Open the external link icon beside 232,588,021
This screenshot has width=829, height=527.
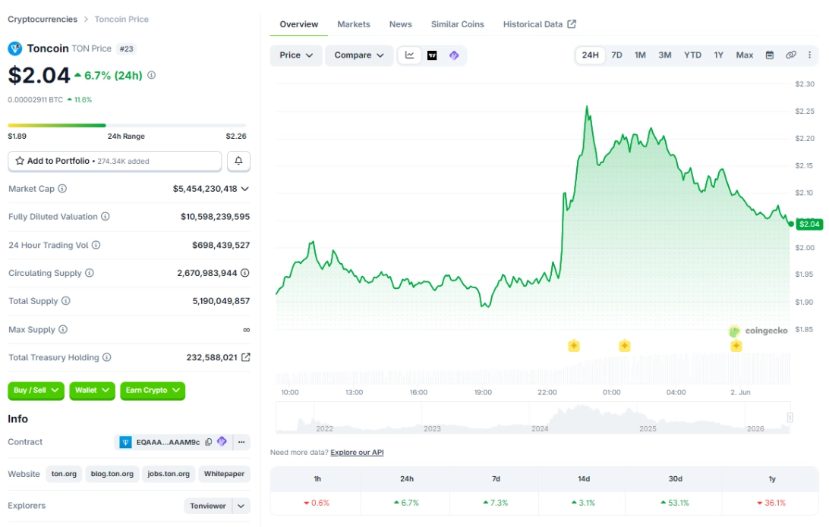pos(245,357)
